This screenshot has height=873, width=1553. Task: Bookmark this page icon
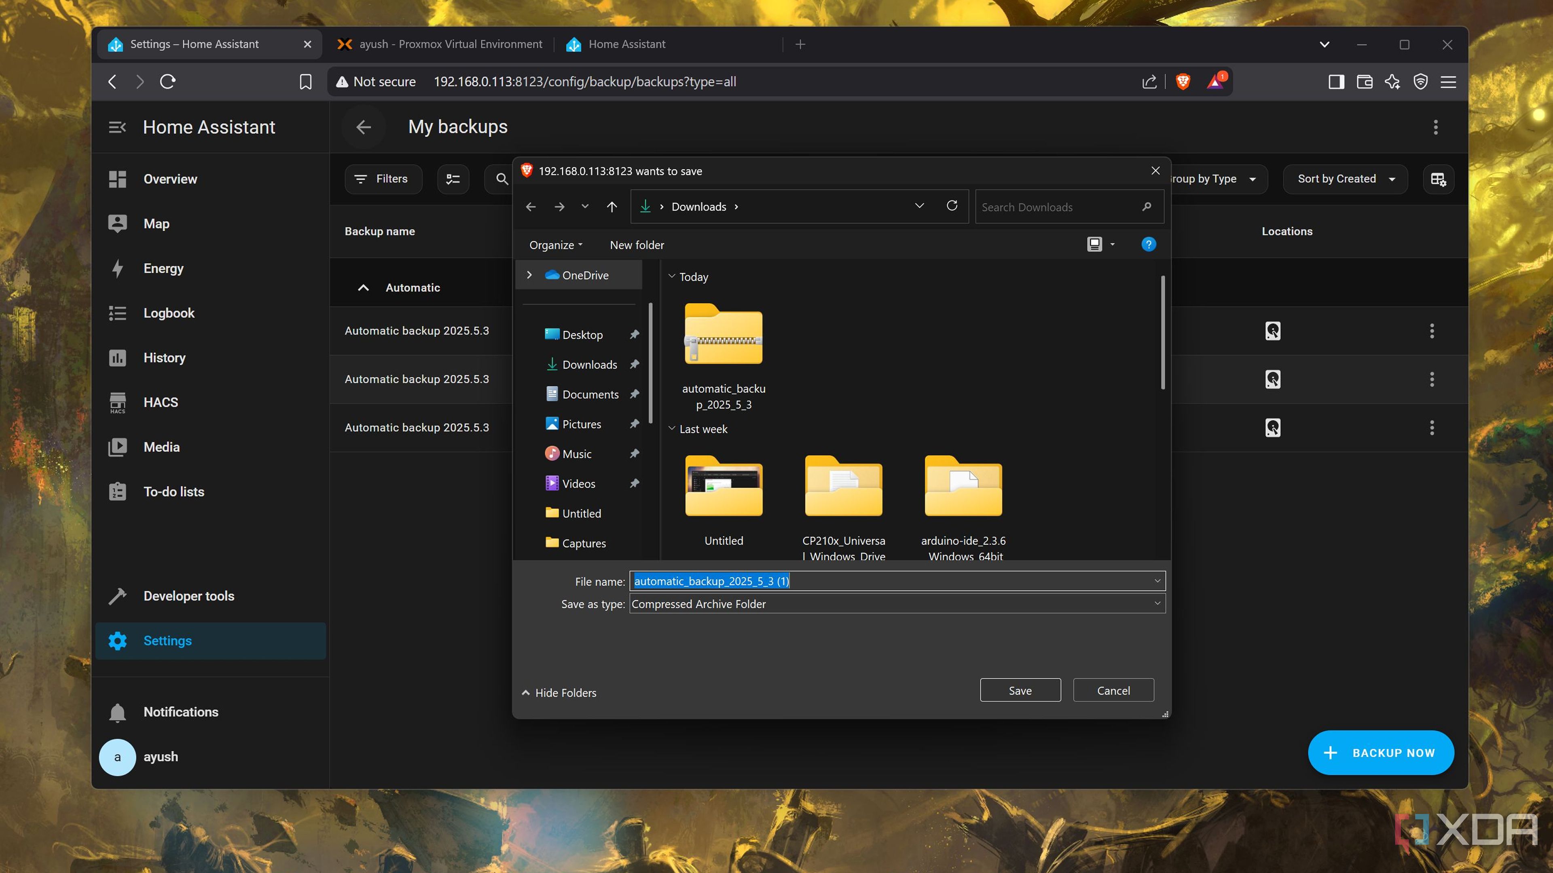[306, 82]
